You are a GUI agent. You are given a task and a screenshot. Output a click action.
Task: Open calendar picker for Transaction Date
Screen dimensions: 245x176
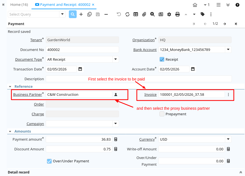coord(80,69)
